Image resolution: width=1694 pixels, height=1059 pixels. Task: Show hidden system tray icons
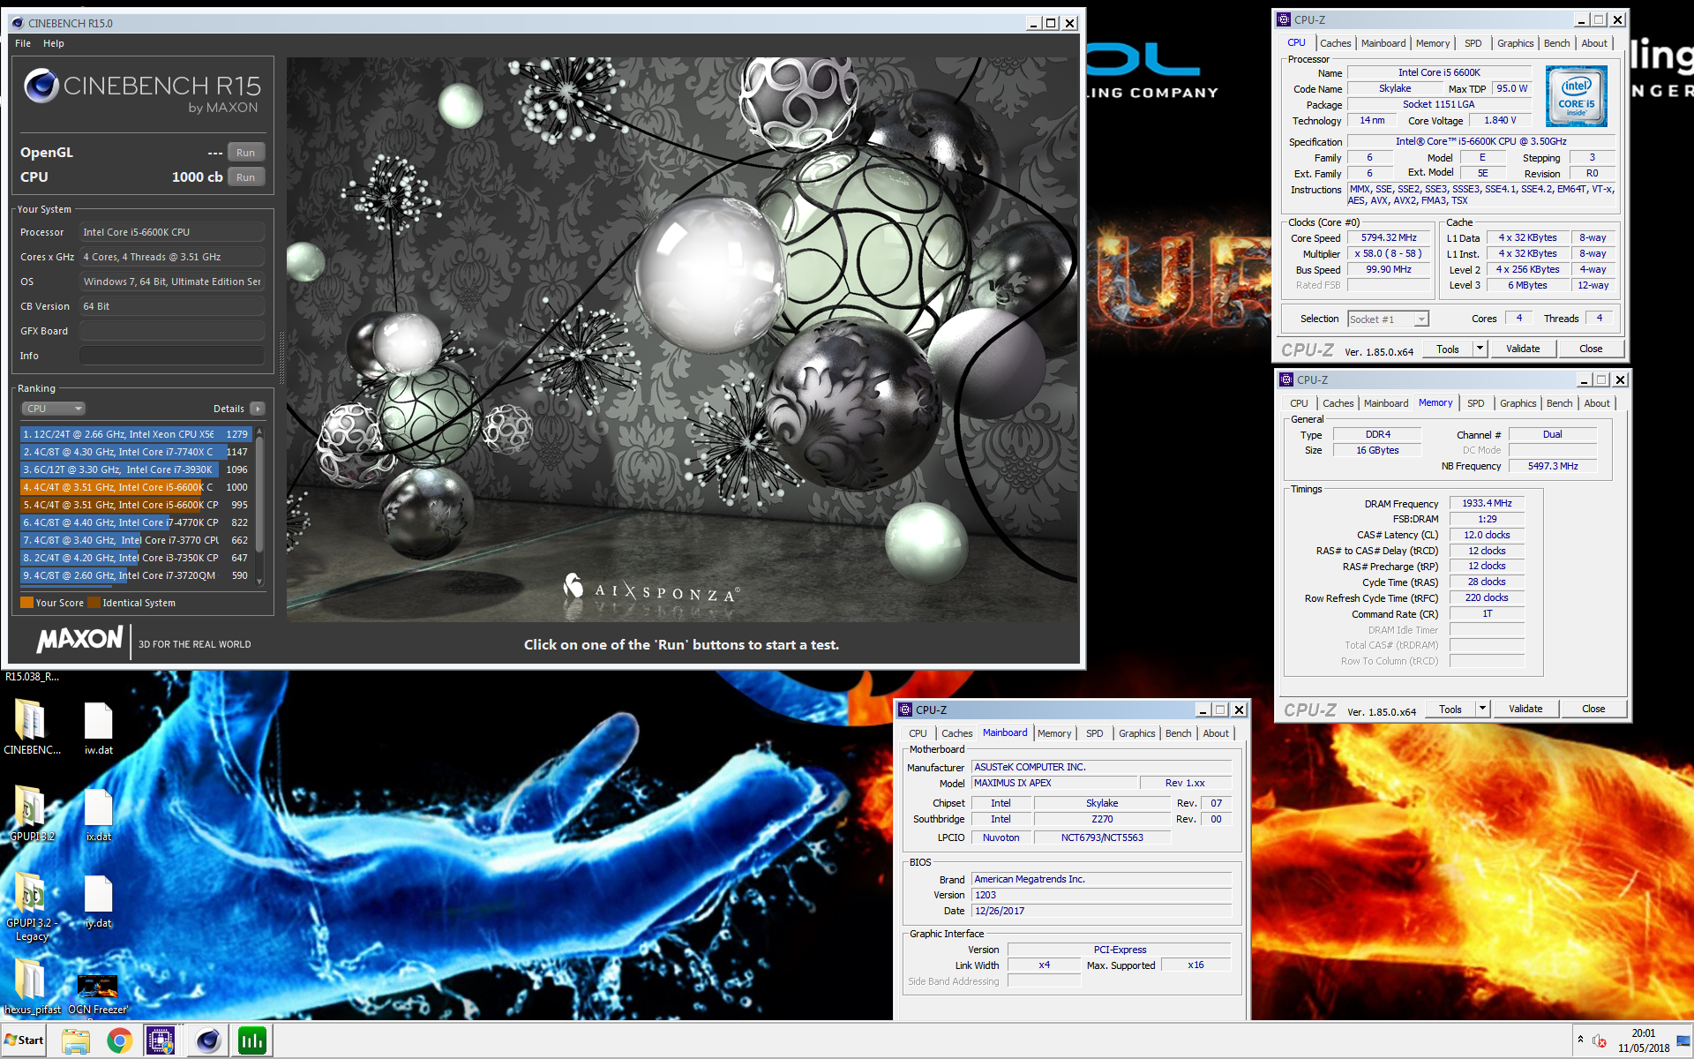(1580, 1040)
